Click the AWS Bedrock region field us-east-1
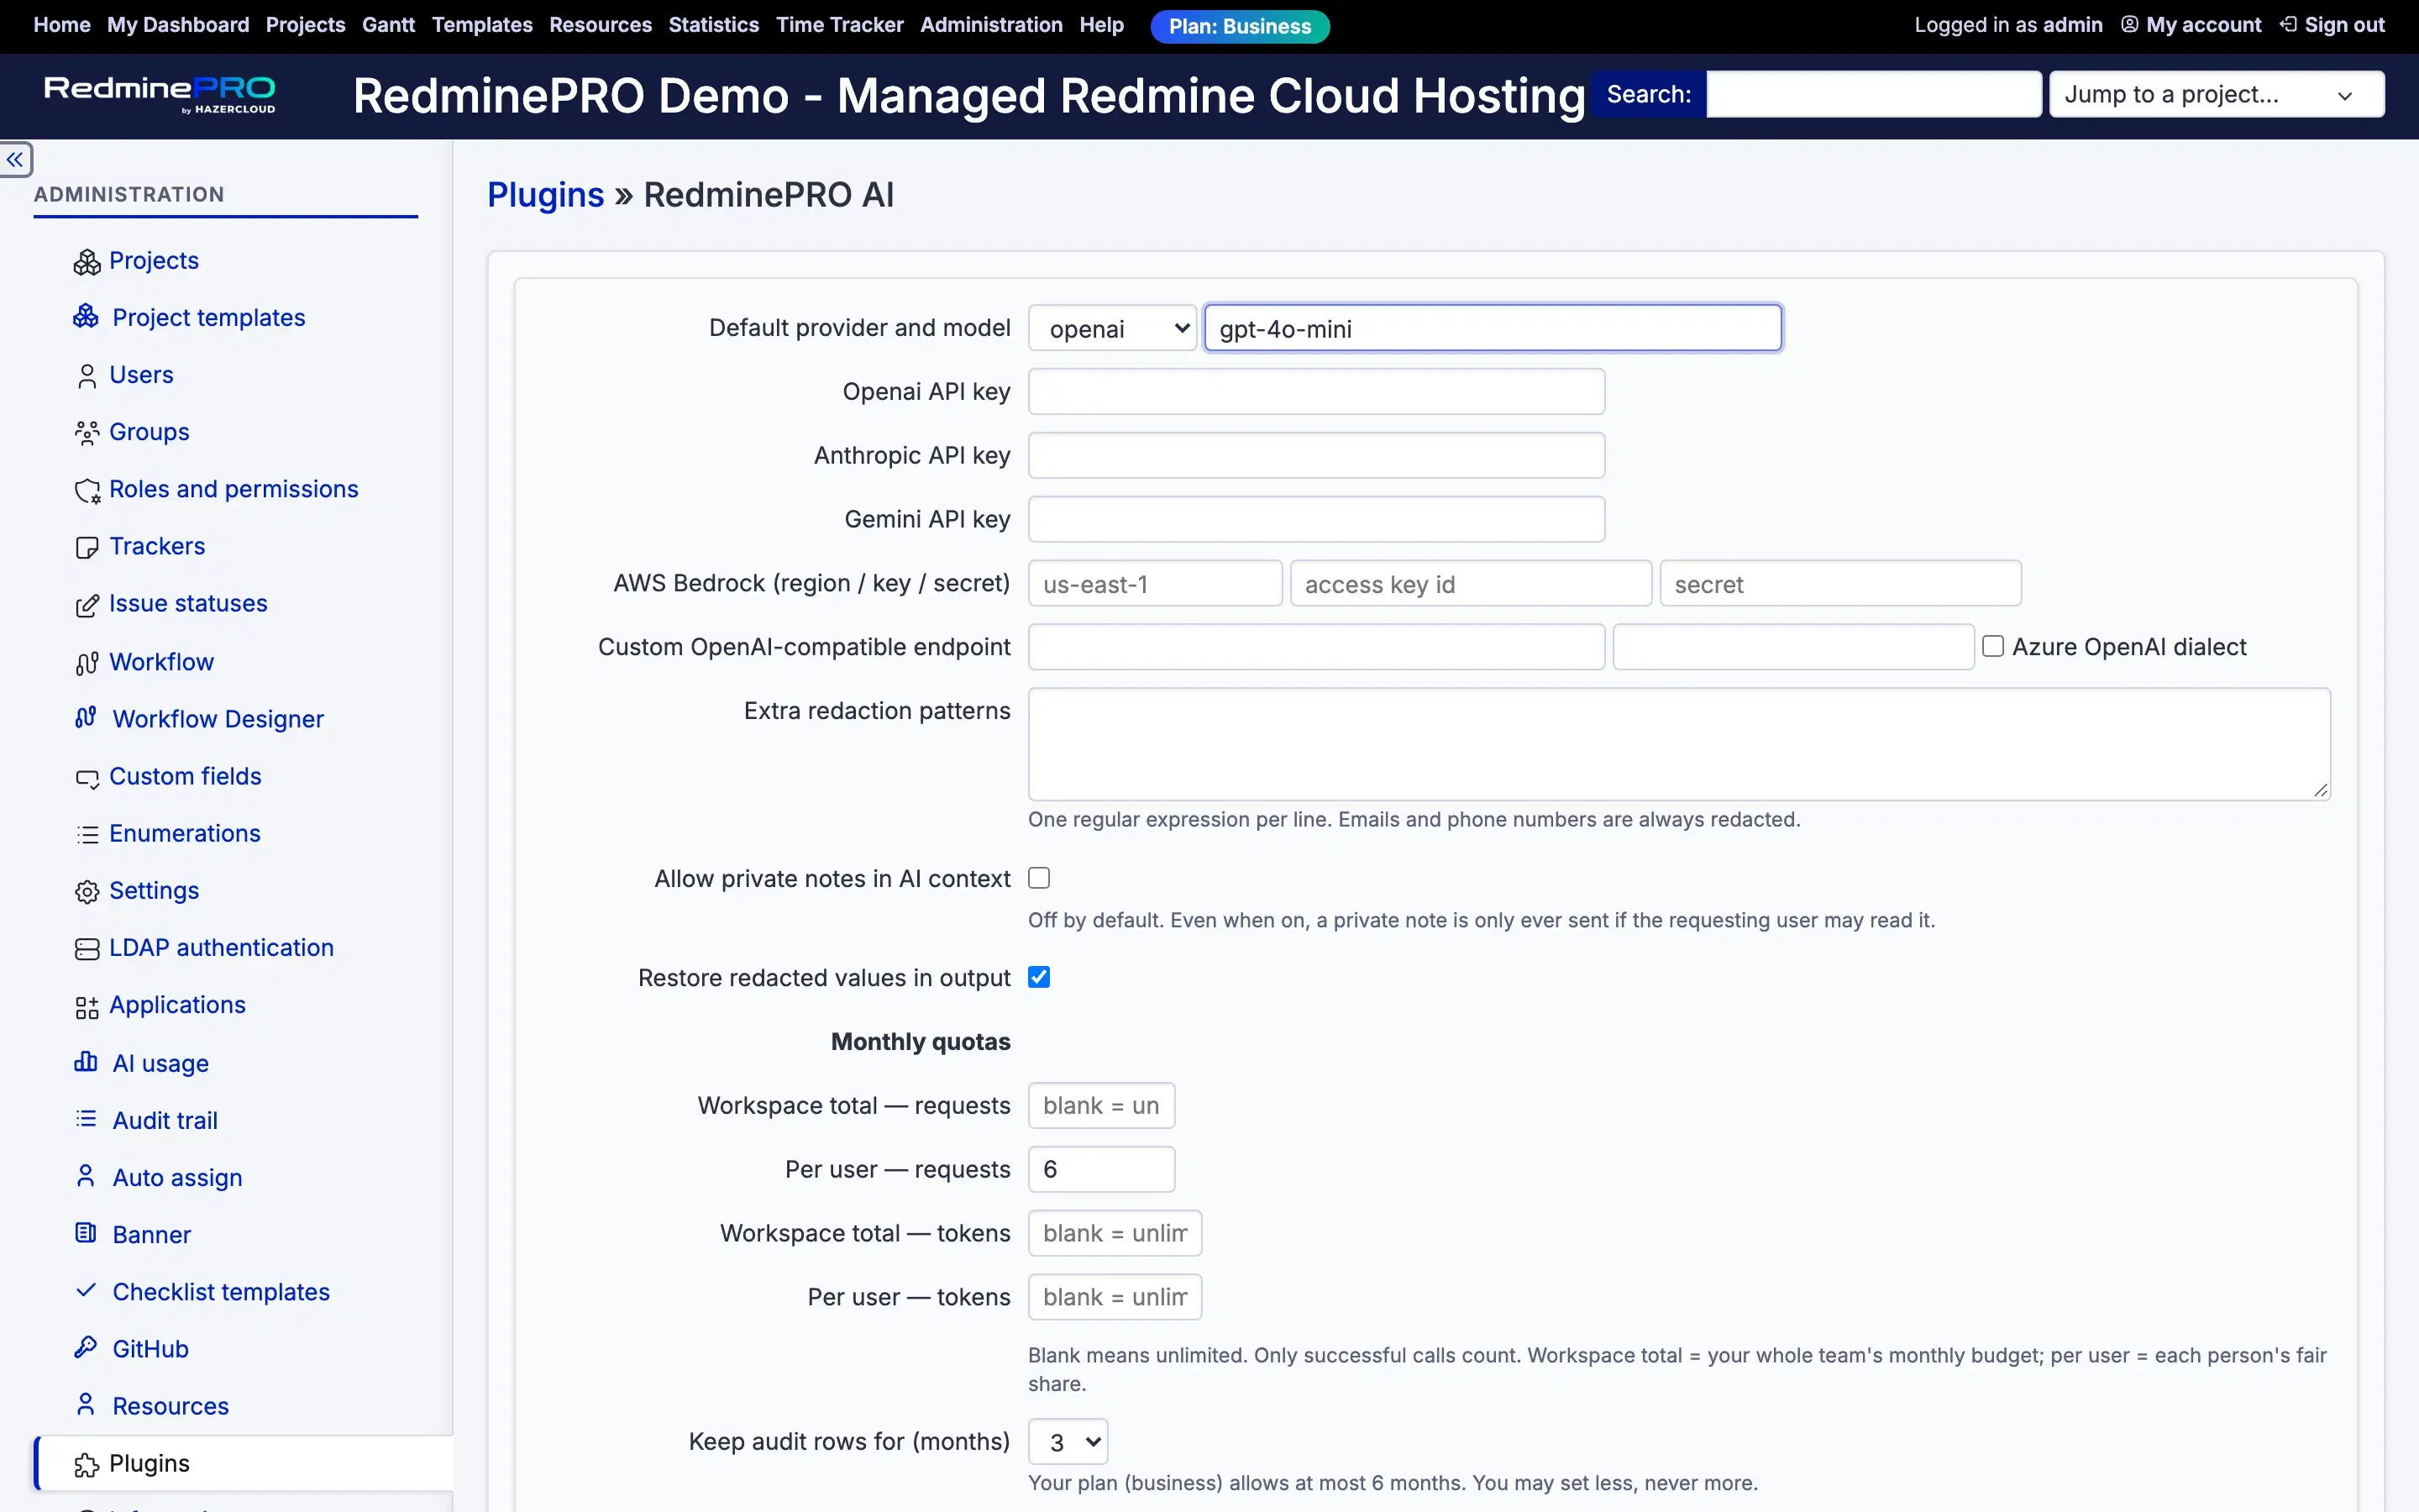 (x=1155, y=583)
